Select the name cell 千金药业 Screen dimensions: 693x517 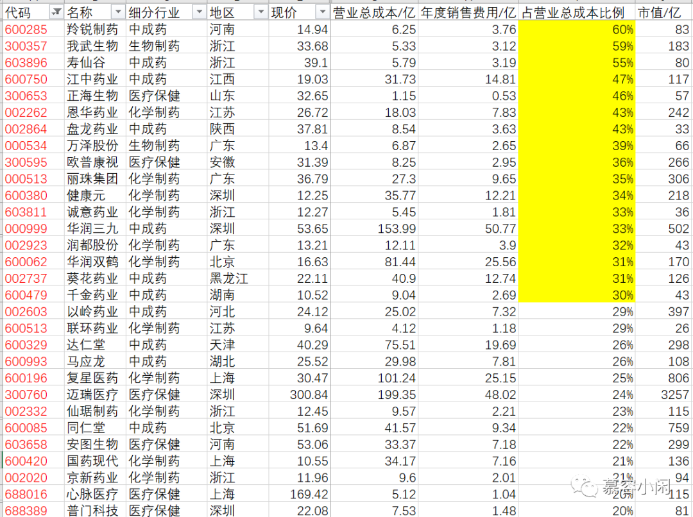pos(95,295)
